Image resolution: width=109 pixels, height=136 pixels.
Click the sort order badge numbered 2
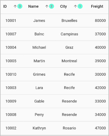(52, 6)
